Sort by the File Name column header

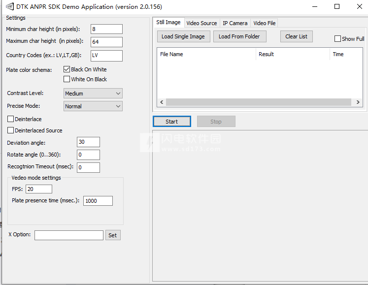206,54
